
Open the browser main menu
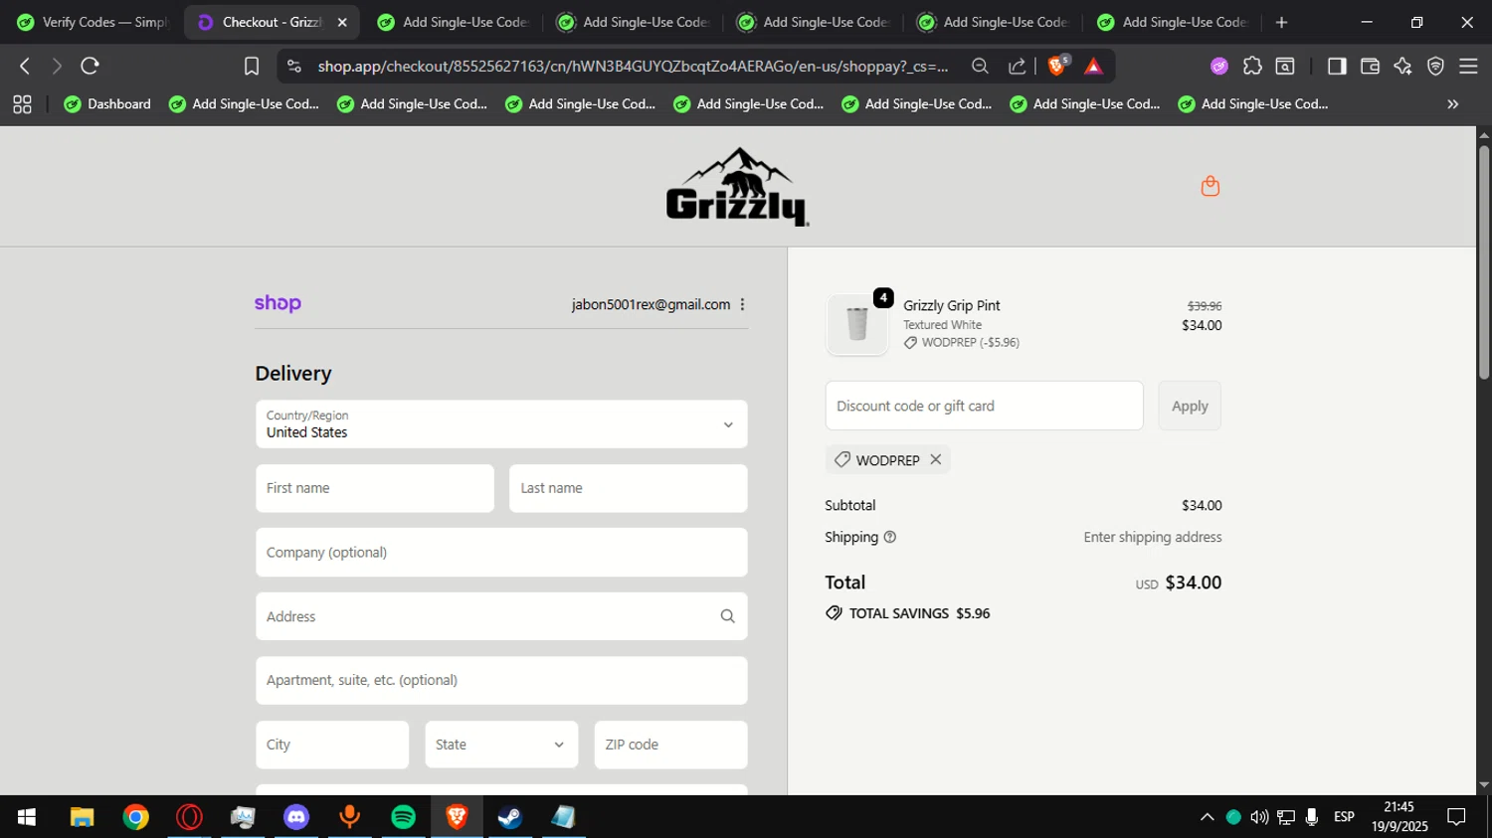(x=1468, y=66)
